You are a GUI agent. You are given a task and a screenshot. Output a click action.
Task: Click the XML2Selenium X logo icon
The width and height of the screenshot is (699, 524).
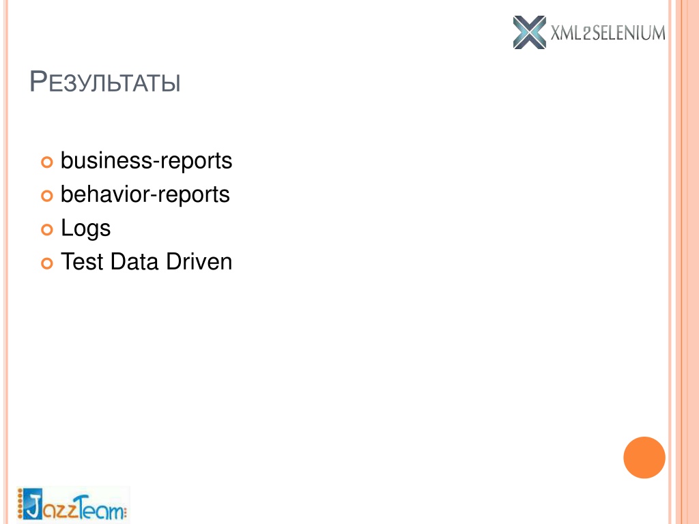pyautogui.click(x=529, y=32)
